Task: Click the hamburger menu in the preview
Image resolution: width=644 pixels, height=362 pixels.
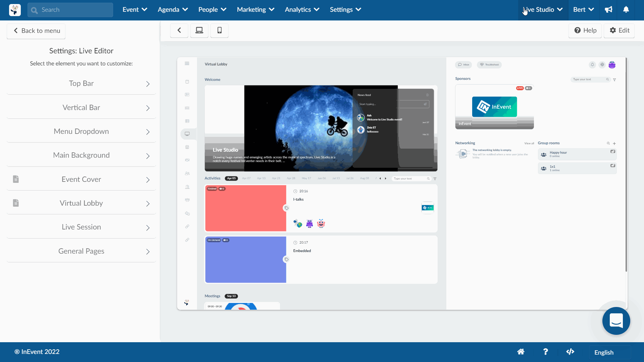Action: (x=187, y=63)
